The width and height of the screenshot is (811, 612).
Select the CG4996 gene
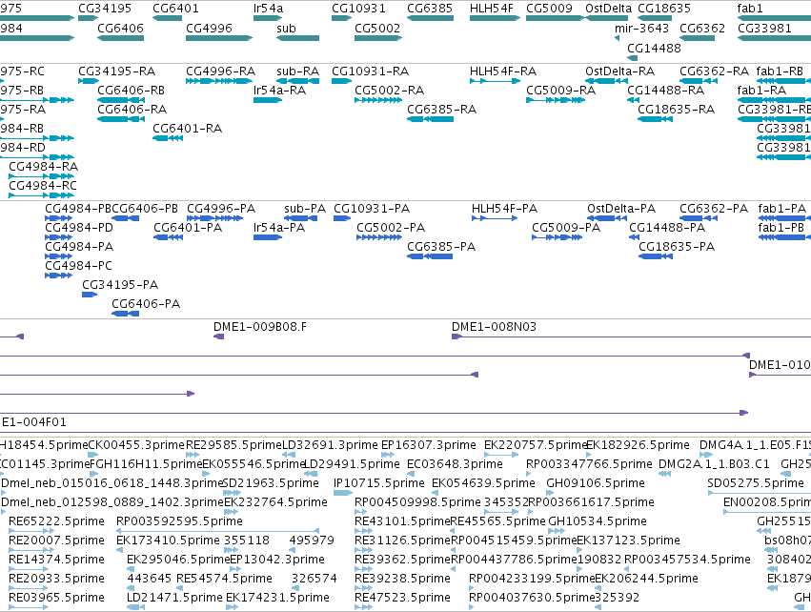tap(219, 38)
